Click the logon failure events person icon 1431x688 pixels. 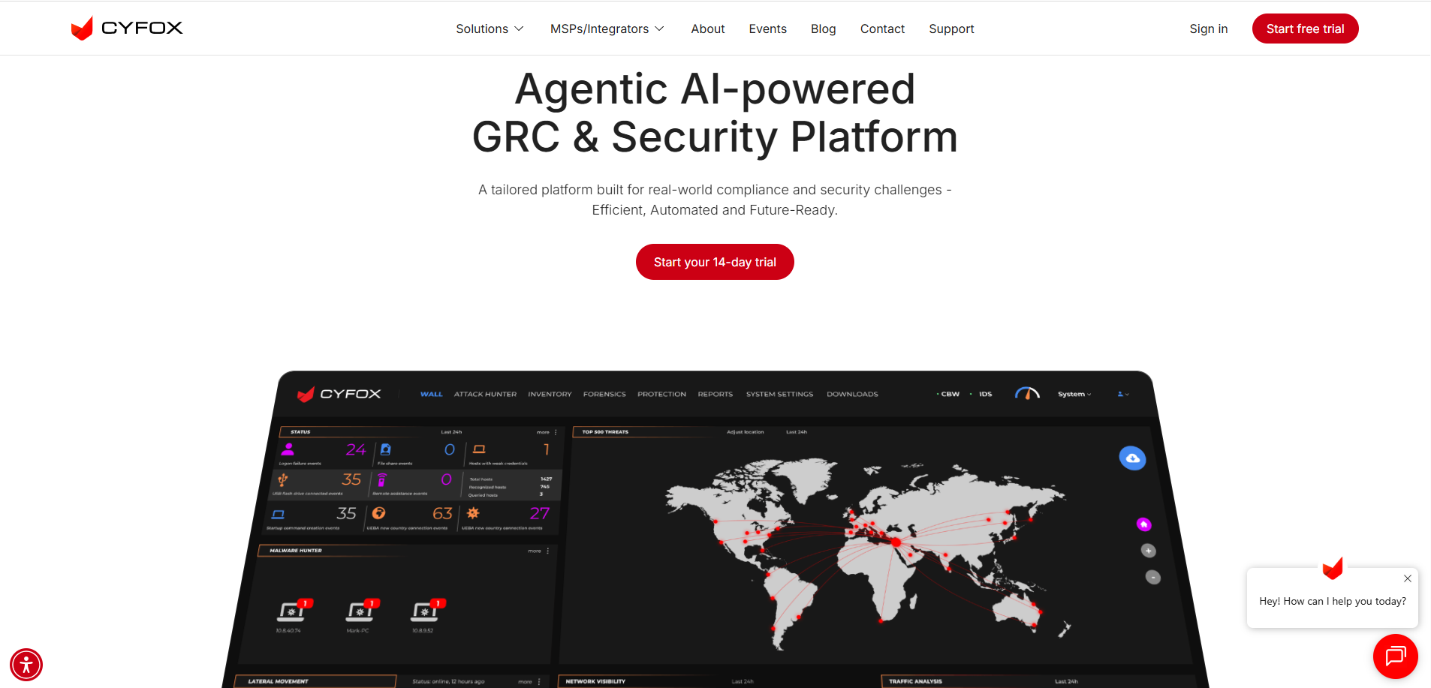click(x=288, y=449)
